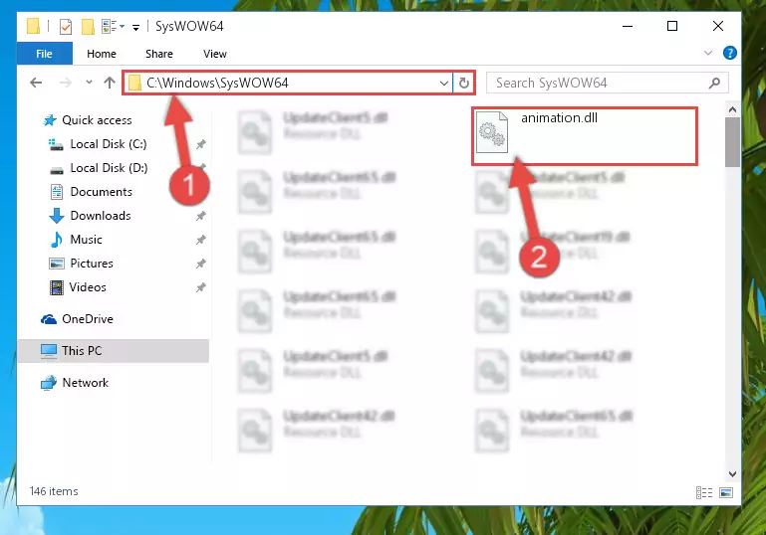Select This PC in navigation pane
The height and width of the screenshot is (535, 766).
[x=113, y=351]
